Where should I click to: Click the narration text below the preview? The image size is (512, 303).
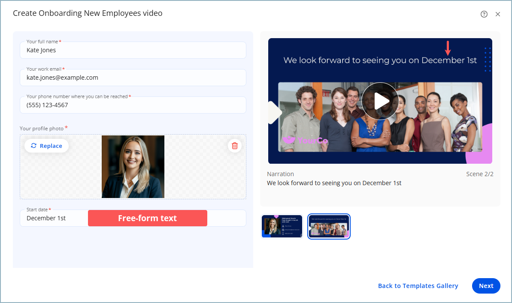coord(334,183)
